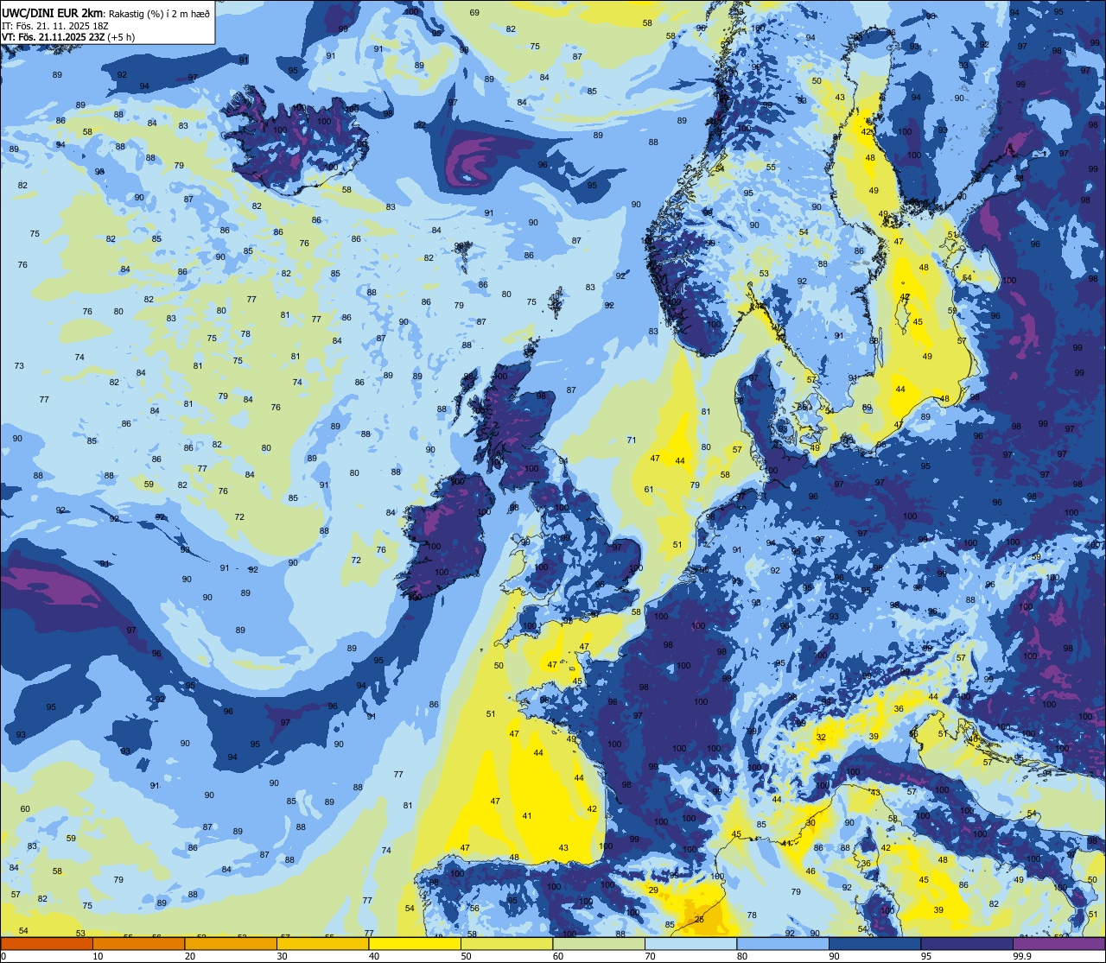Click the 95–99.9 dark navy legend swatch
The width and height of the screenshot is (1106, 963).
coord(967,943)
